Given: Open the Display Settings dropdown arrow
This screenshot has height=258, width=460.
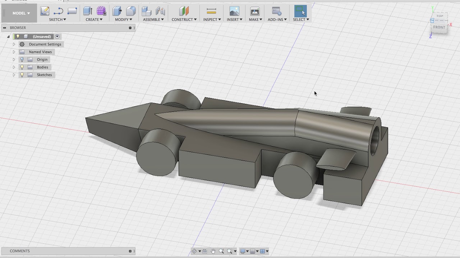Looking at the screenshot, I should pyautogui.click(x=247, y=251).
